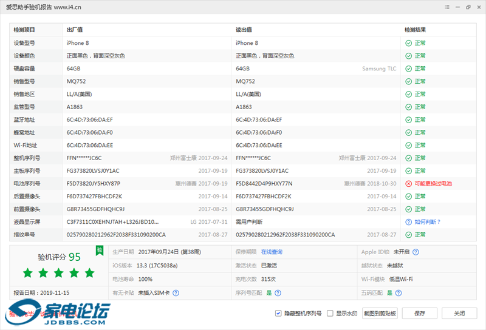Minimize the 爱思助手验机报告 window
Viewport: 486px width, 330px height.
coord(457,7)
